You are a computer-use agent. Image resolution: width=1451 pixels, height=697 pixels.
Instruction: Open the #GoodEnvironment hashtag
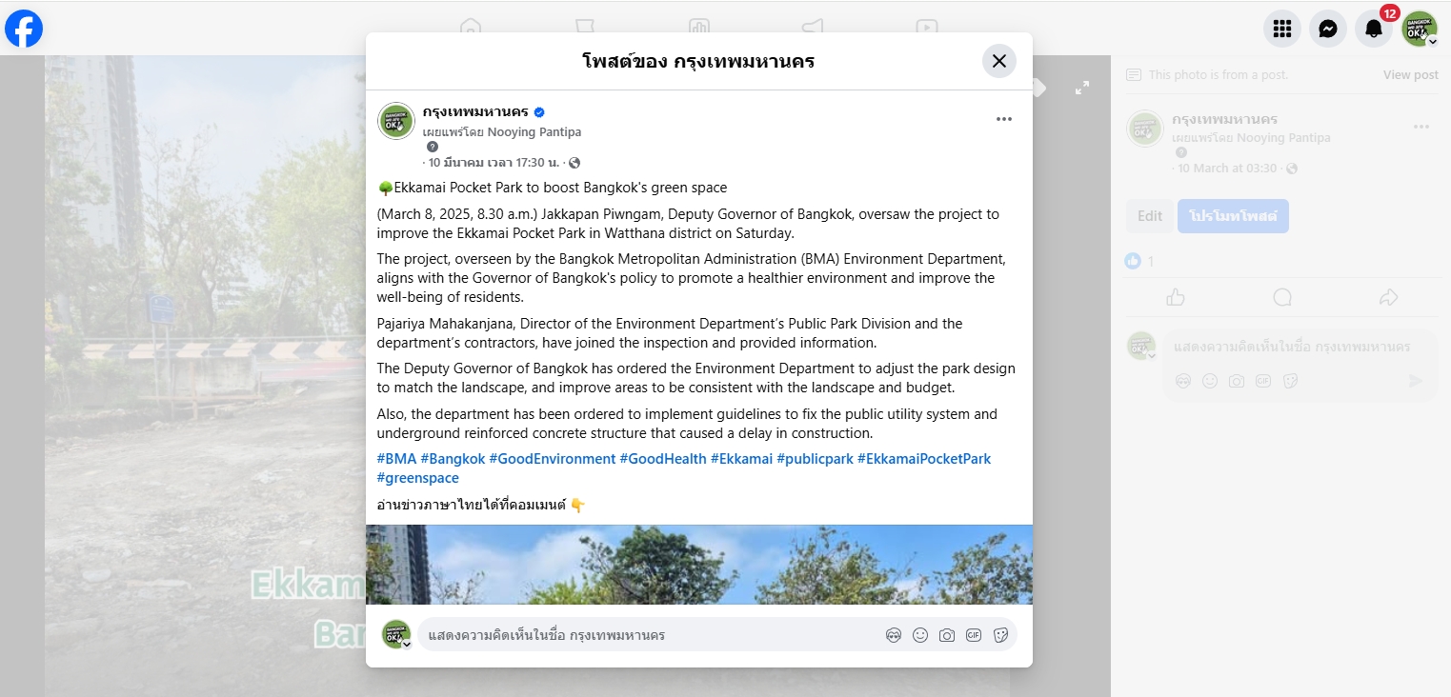553,459
